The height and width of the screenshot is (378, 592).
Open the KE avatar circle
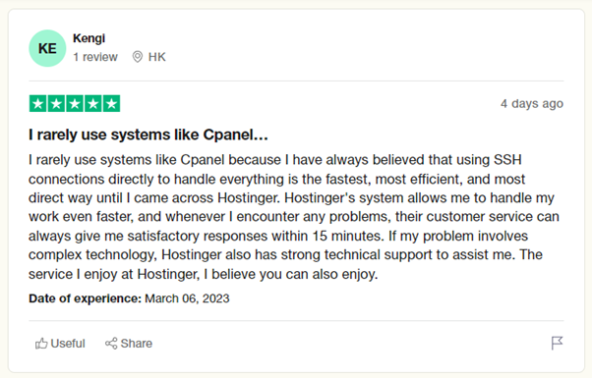point(47,48)
